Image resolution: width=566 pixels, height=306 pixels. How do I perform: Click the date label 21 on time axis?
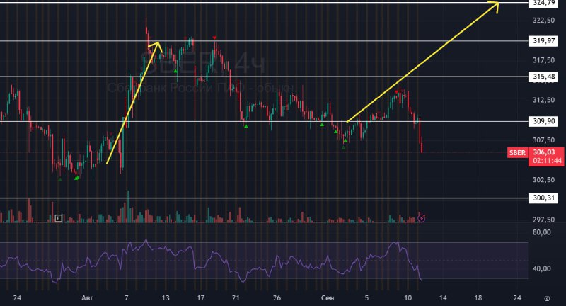236,298
